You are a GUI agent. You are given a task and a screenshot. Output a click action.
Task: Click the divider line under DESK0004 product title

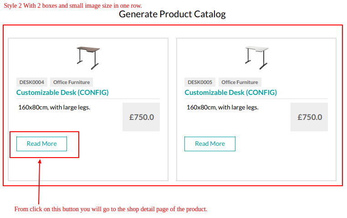[88, 99]
